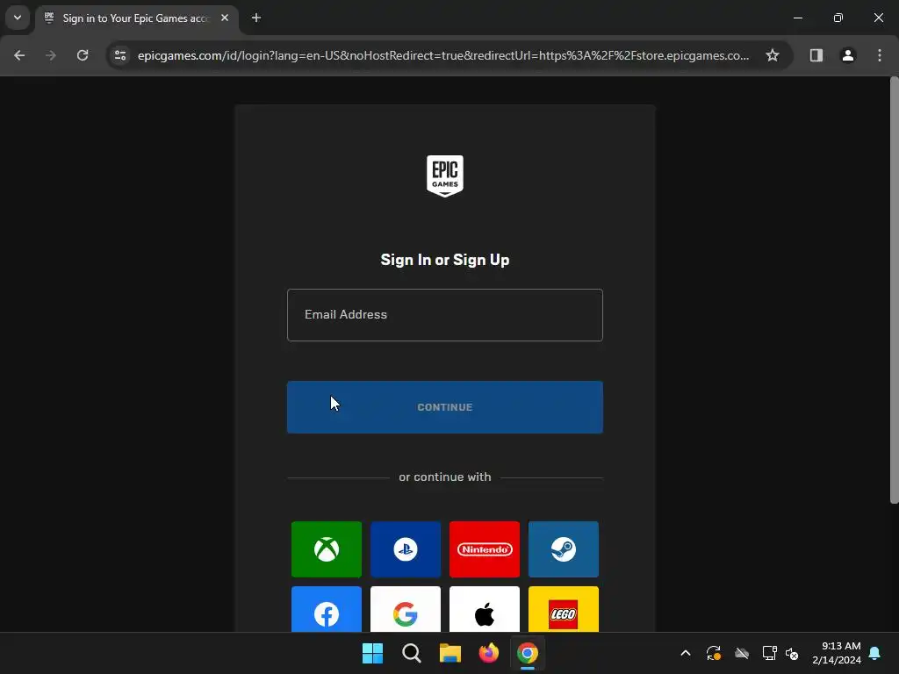Show hidden system tray icons
The image size is (899, 674).
[685, 653]
